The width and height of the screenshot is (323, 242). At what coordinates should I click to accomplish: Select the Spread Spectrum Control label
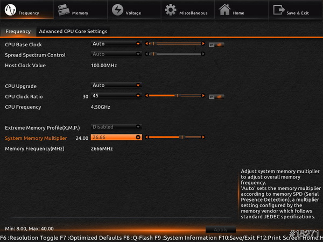(35, 55)
